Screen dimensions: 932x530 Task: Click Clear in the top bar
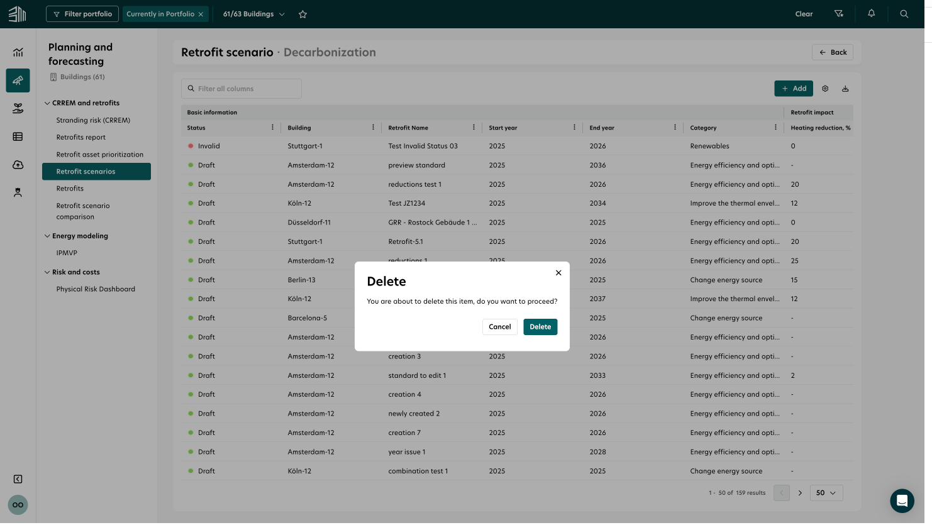[804, 14]
